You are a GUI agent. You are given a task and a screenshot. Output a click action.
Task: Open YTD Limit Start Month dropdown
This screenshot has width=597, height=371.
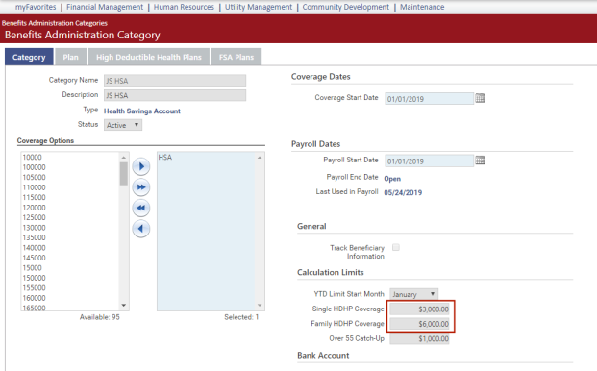[414, 294]
